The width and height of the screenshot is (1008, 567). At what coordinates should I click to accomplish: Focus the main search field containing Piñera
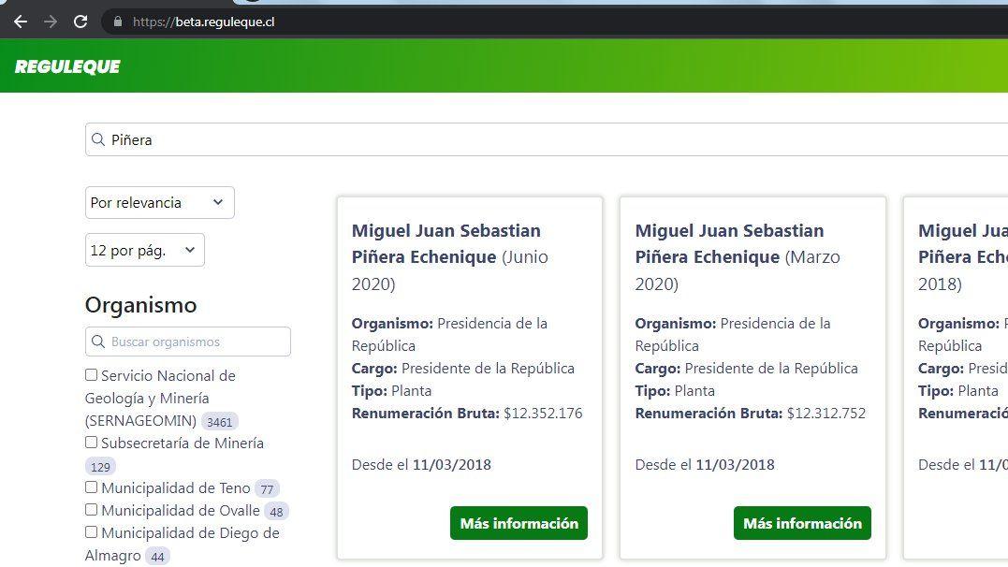coord(547,139)
